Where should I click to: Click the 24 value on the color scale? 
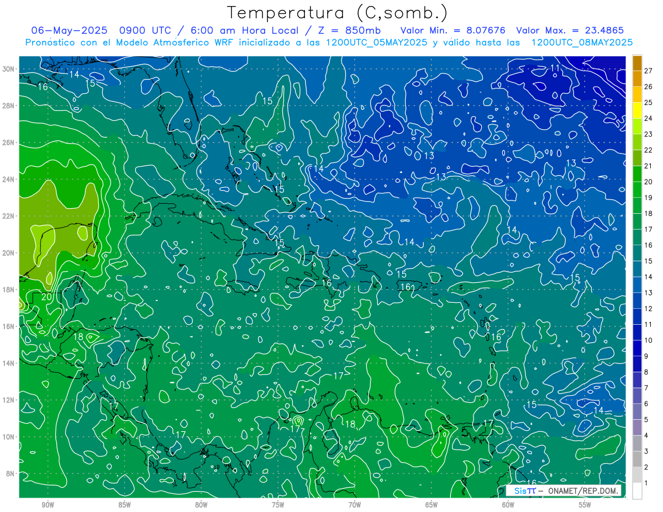(649, 118)
